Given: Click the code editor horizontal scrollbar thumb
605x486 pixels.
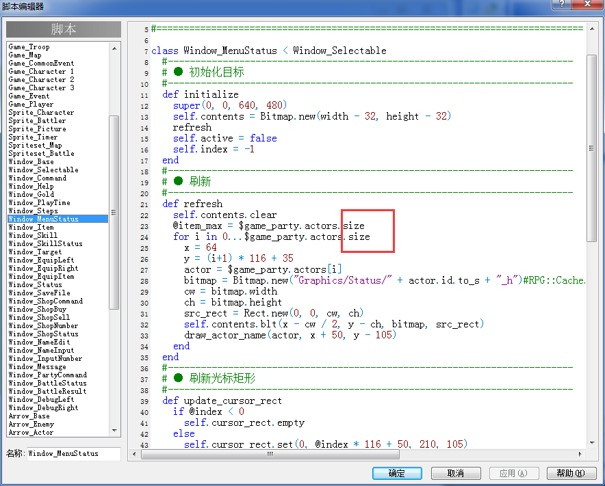Looking at the screenshot, I should pos(270,454).
